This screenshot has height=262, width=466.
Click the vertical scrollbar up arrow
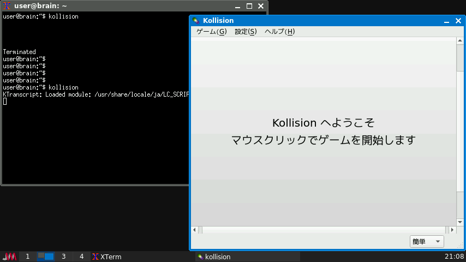point(461,41)
